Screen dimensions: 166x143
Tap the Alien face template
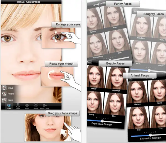tap(113, 17)
